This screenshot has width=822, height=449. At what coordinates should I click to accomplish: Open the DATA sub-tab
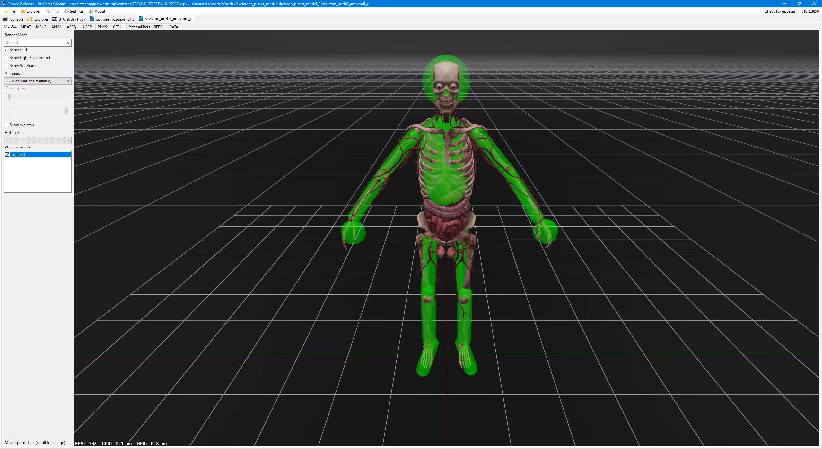(x=174, y=27)
